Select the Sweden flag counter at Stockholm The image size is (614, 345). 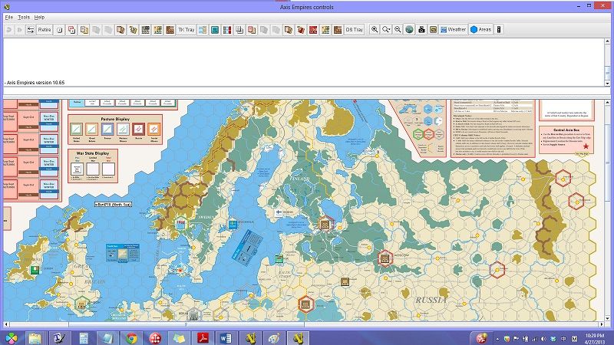[233, 225]
